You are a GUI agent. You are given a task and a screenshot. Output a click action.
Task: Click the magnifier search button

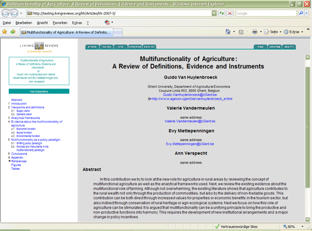click(301, 14)
